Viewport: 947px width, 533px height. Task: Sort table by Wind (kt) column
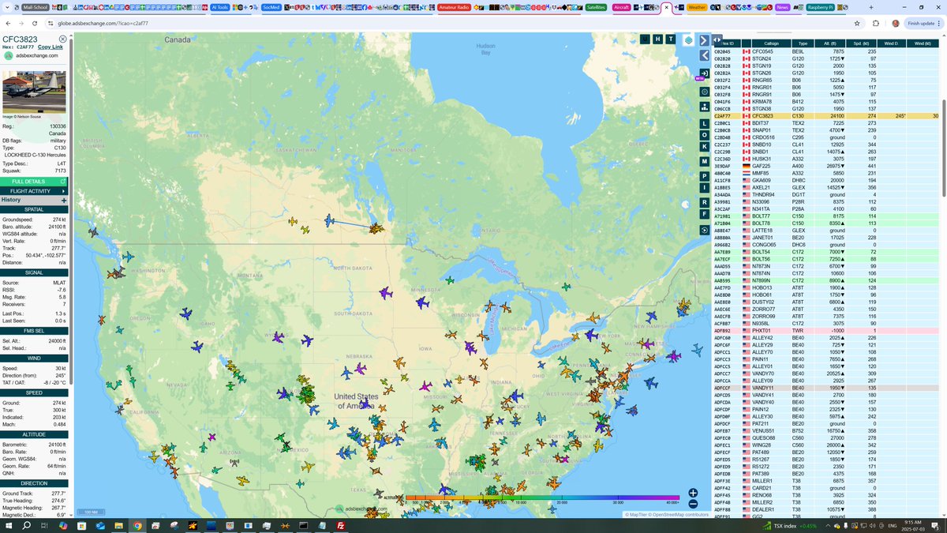[923, 43]
